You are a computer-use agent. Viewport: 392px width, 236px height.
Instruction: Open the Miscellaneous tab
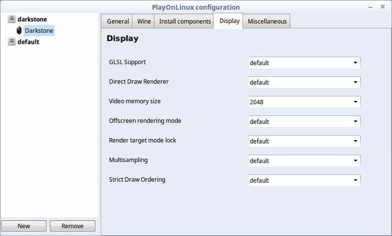(267, 21)
